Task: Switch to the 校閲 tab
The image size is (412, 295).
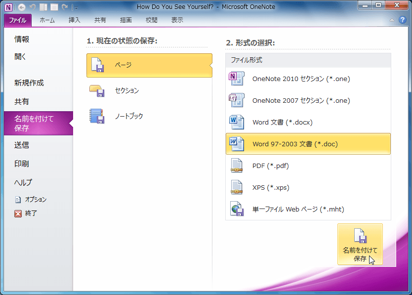Action: [152, 20]
